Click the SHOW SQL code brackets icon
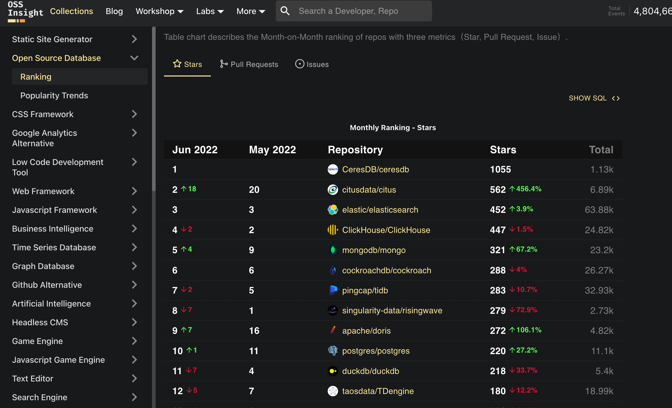Screen dimensions: 672x408 coord(616,98)
